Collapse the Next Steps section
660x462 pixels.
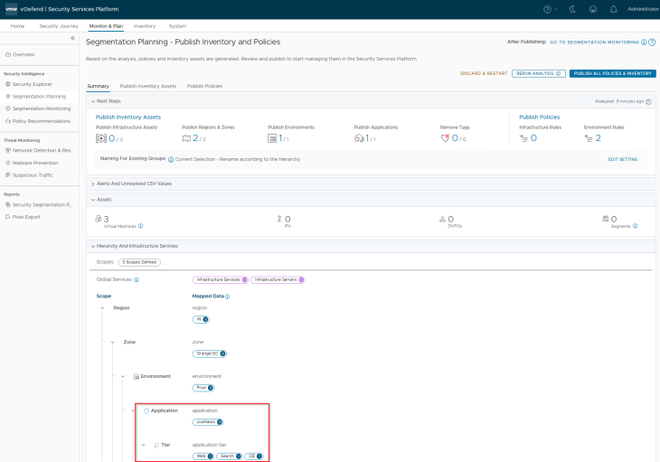[x=92, y=101]
